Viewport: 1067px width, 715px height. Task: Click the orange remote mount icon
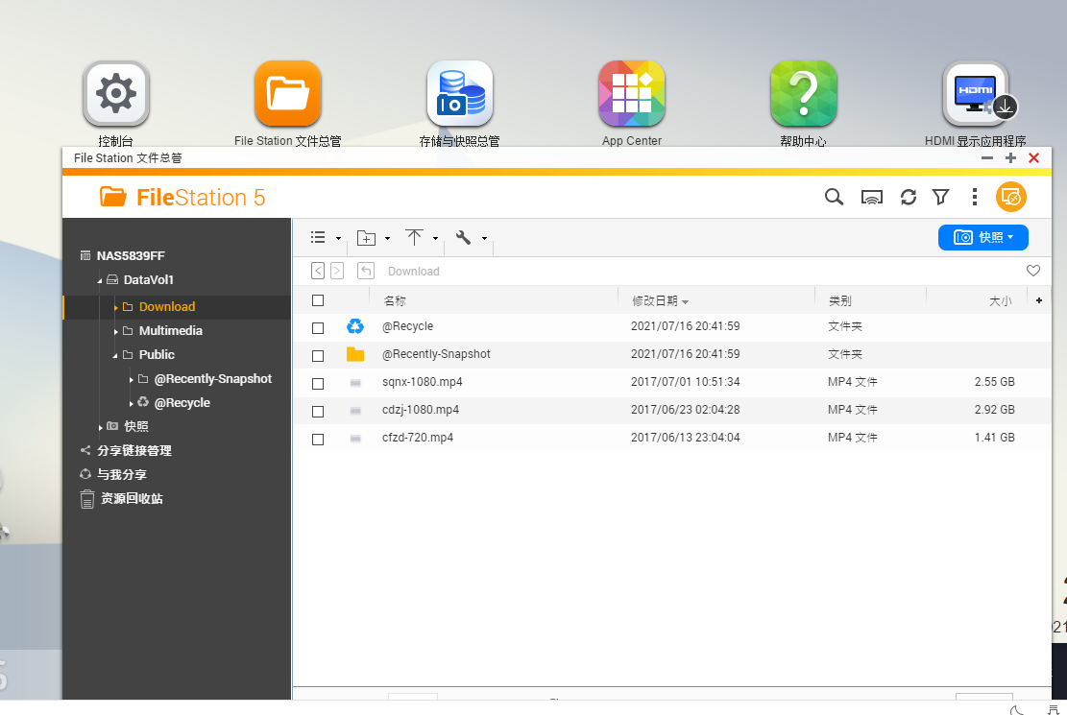(x=1011, y=198)
